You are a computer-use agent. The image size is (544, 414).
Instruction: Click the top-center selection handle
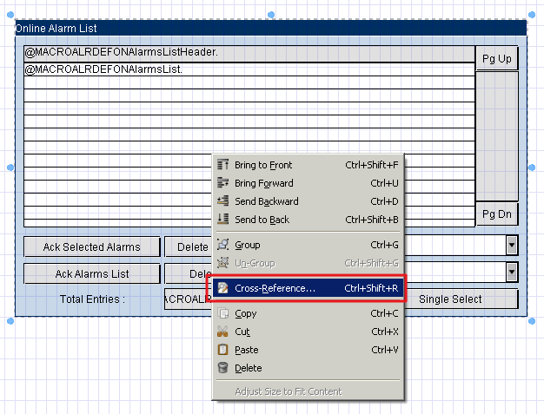271,15
